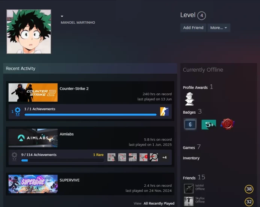
Task: Click the 2.4 hrs on record text
Action: [x=158, y=186]
